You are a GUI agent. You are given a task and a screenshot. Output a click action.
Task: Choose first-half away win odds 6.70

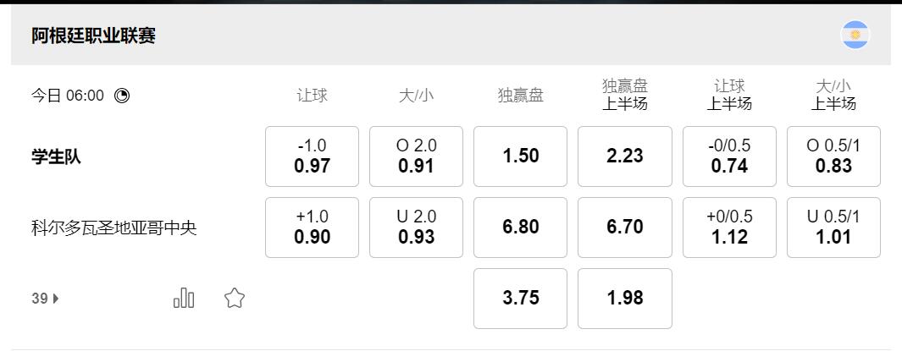pos(625,228)
